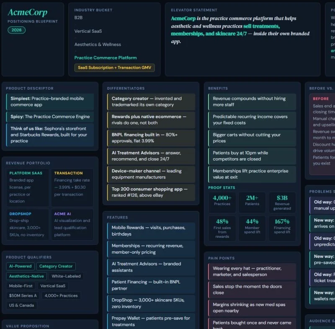Click the 48% First sales from rewards stat
Image resolution: width=335 pixels, height=329 pixels.
click(x=222, y=228)
